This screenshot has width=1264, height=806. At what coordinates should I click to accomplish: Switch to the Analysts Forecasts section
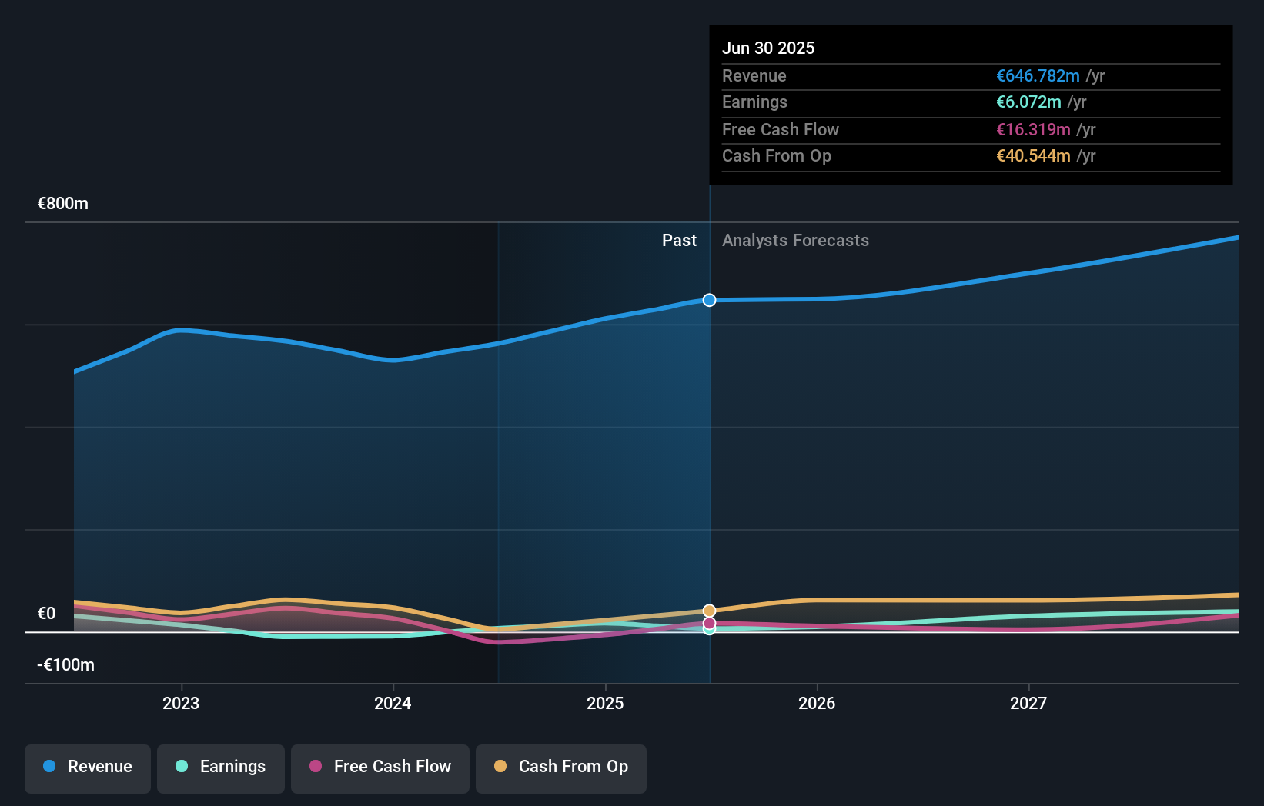795,240
